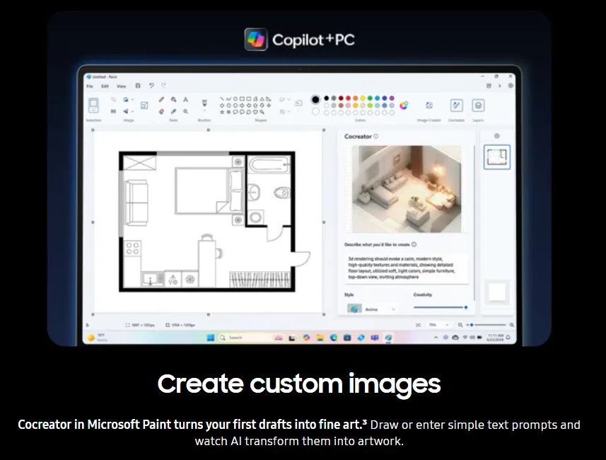Select the Color picker eyedropper tool
Screen dimensions: 606x460
[173, 111]
